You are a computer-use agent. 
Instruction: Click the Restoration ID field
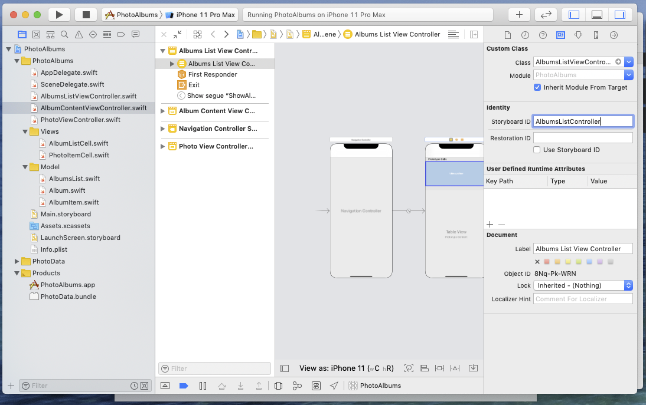pos(583,138)
